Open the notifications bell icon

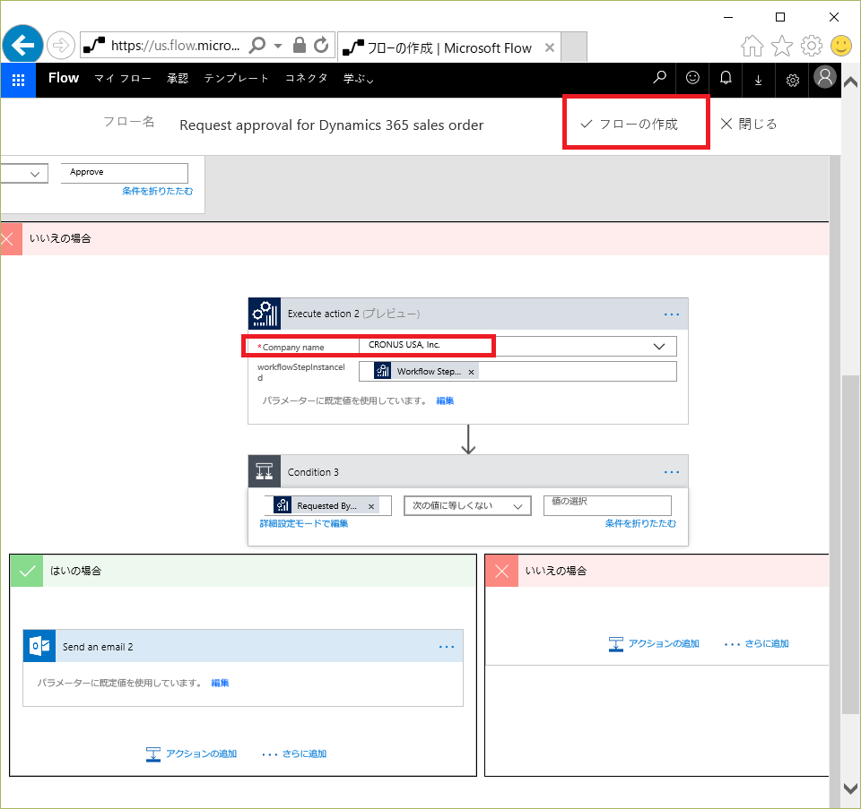click(726, 78)
